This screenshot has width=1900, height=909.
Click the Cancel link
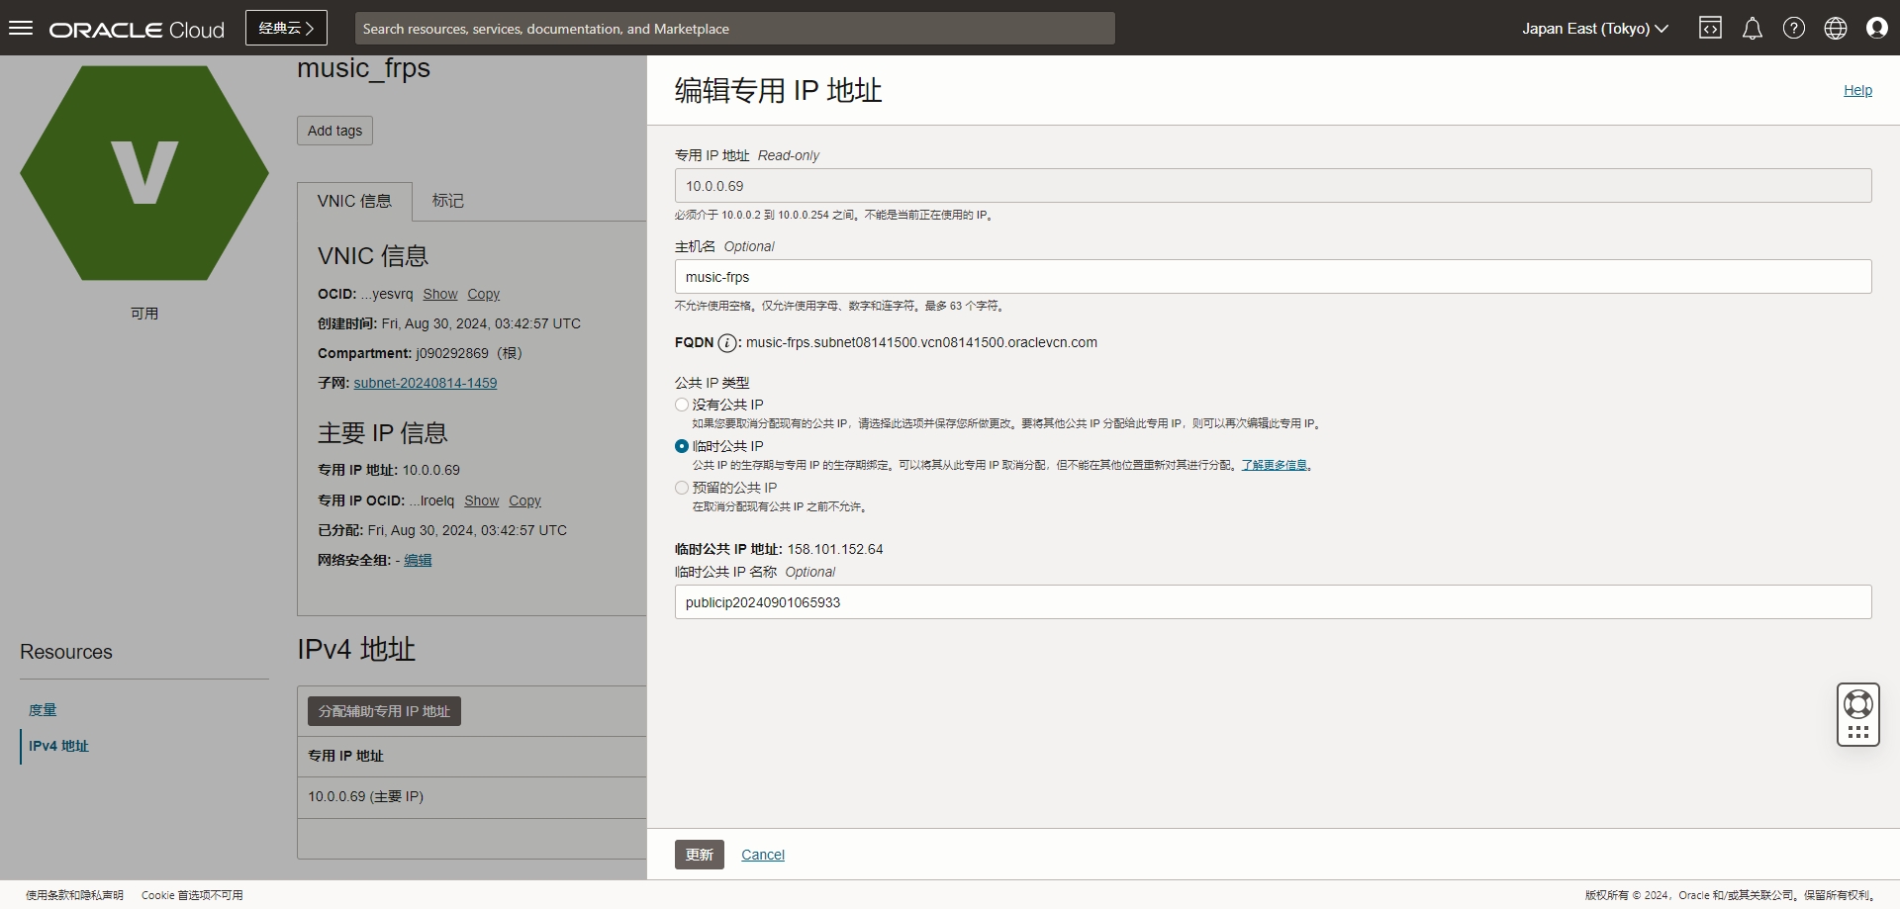tap(763, 855)
